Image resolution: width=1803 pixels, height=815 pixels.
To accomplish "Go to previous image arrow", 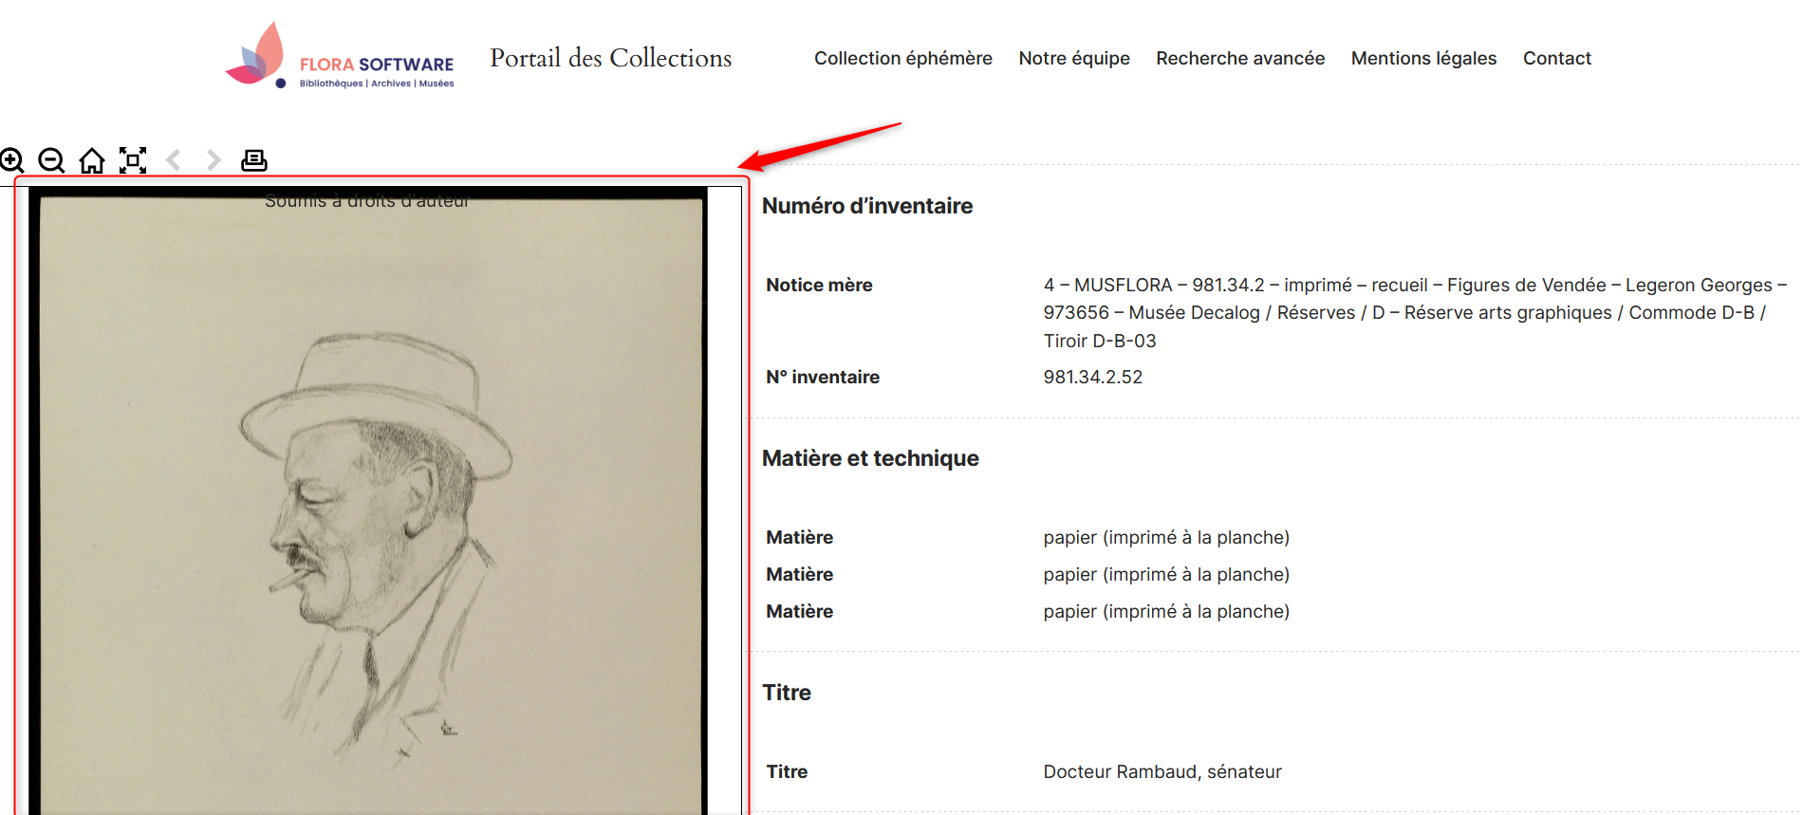I will [173, 160].
